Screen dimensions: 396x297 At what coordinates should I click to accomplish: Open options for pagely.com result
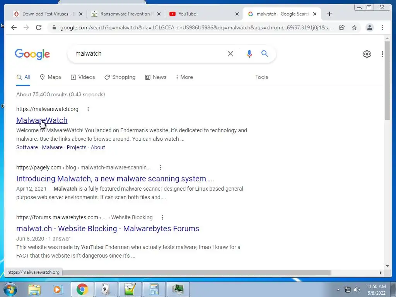[160, 167]
